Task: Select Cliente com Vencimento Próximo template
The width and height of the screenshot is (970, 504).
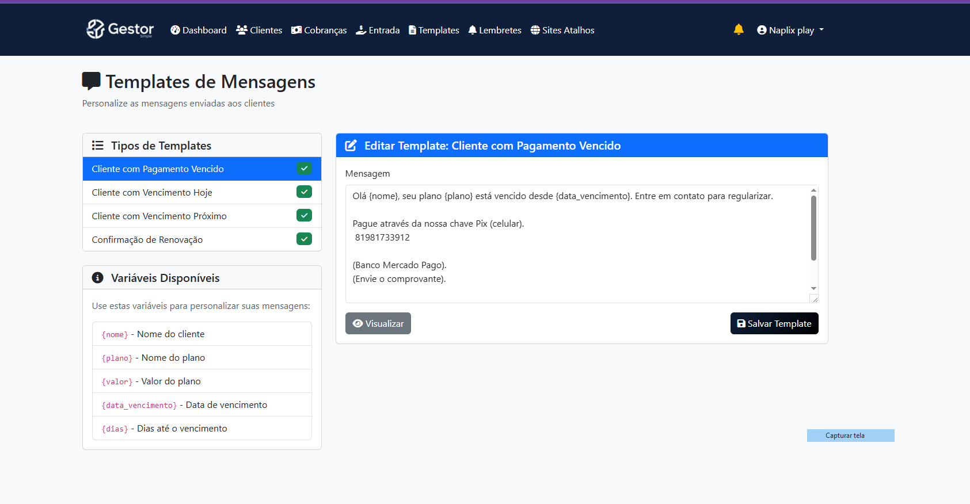Action: click(159, 216)
